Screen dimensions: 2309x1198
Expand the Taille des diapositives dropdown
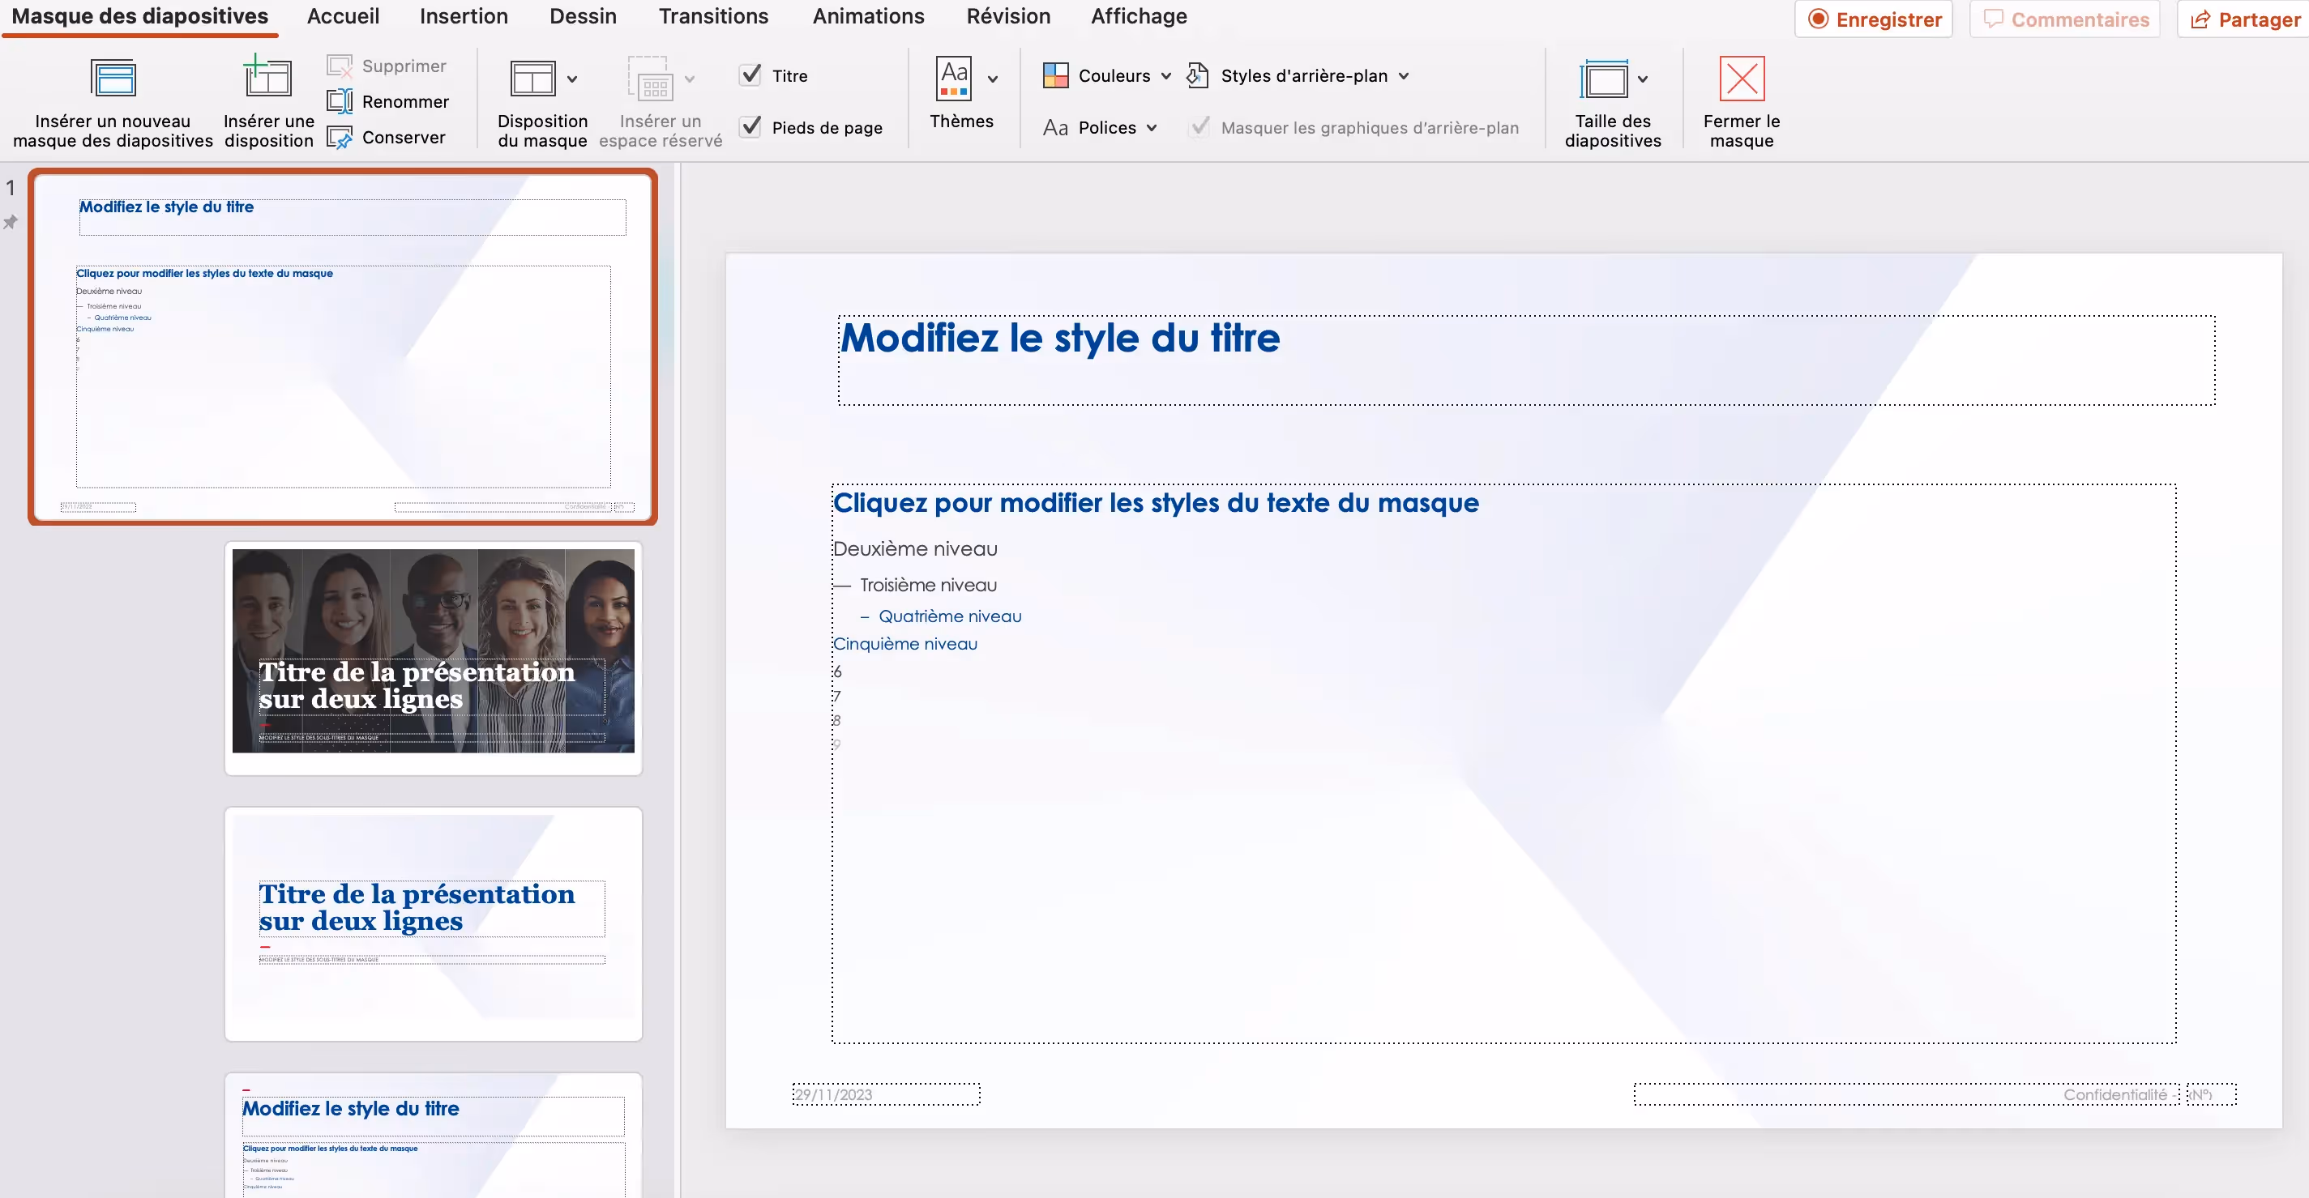click(x=1644, y=77)
